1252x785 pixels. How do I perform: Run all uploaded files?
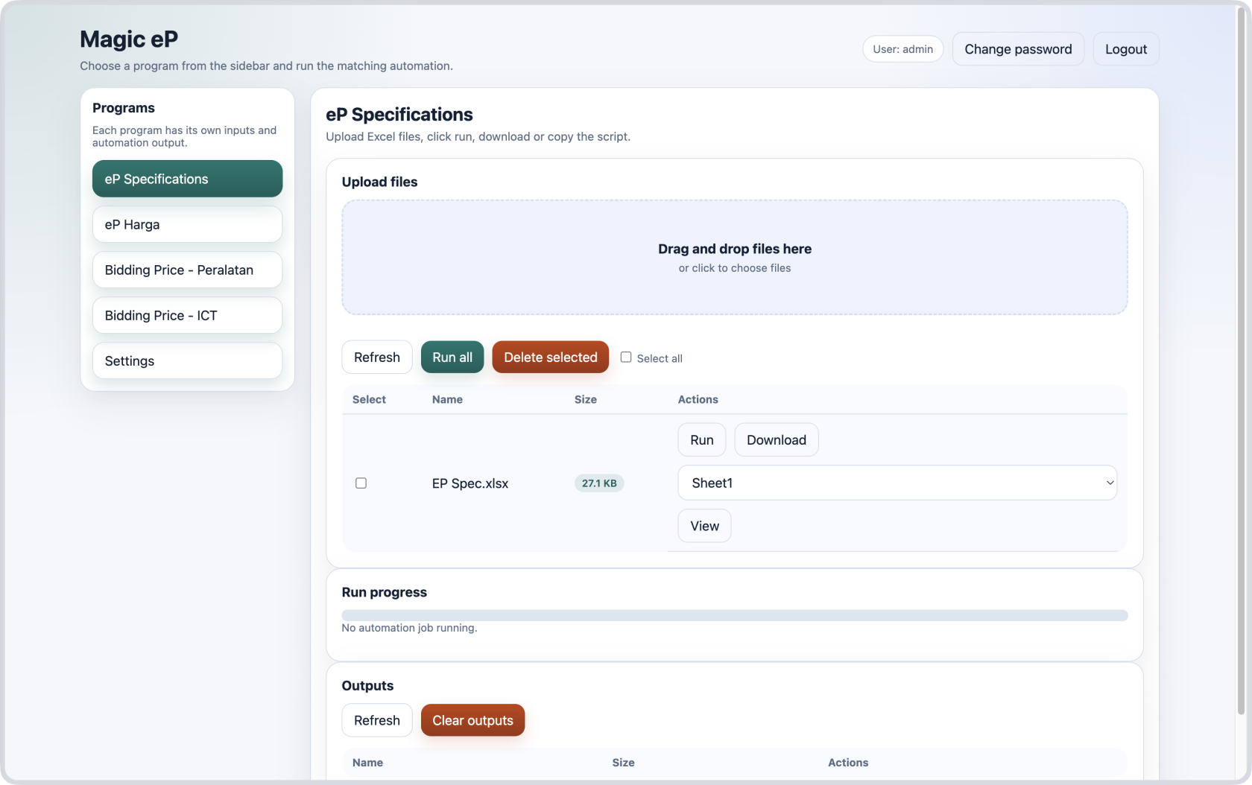pyautogui.click(x=452, y=357)
